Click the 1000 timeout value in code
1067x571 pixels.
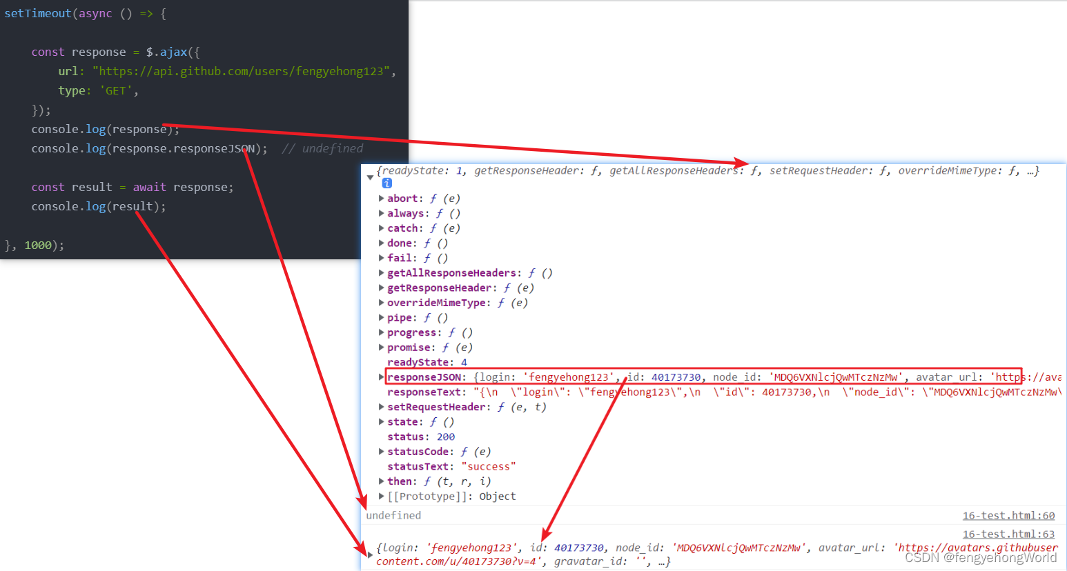pyautogui.click(x=38, y=245)
